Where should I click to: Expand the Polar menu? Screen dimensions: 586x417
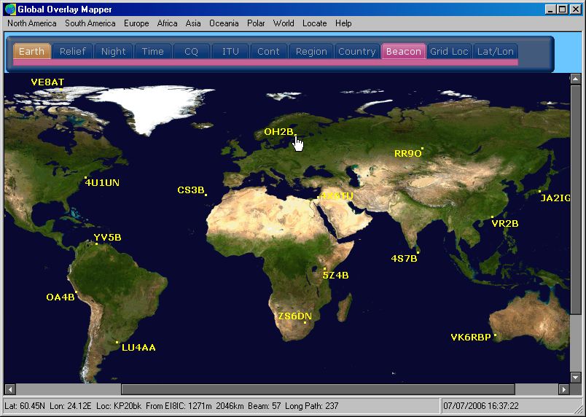click(256, 23)
